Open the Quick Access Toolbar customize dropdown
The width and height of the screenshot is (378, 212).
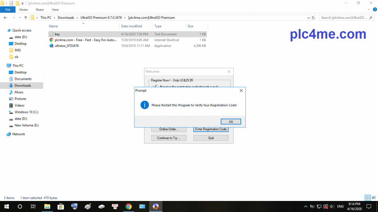coord(23,3)
